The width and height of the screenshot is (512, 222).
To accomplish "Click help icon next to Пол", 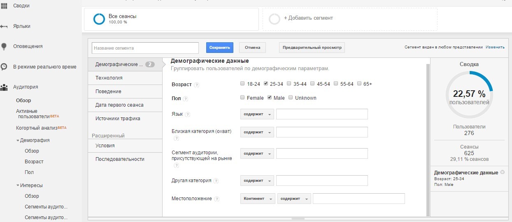I will [186, 99].
